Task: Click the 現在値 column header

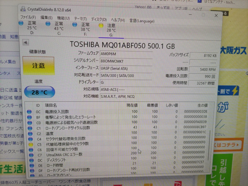Action: click(x=132, y=105)
